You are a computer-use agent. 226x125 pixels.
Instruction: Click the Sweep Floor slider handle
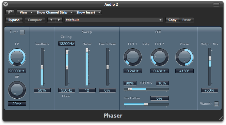(x=67, y=68)
